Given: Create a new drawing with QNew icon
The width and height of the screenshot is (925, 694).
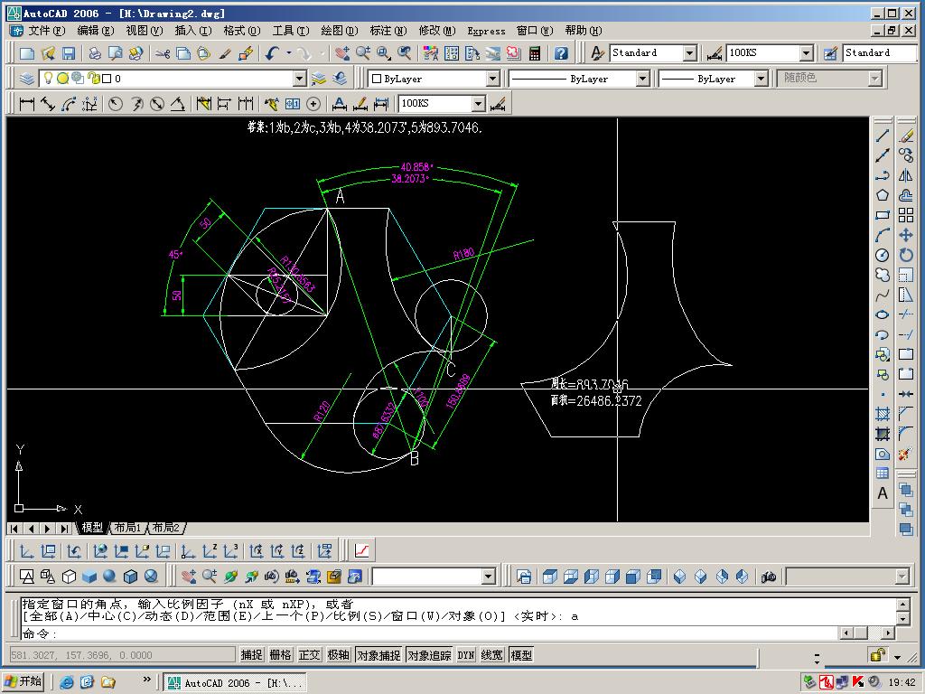Looking at the screenshot, I should [26, 53].
